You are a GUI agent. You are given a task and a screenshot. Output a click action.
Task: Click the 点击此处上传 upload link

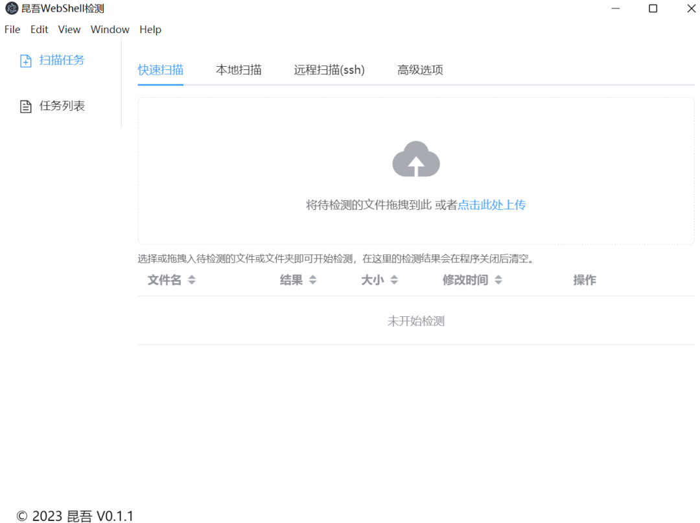coord(491,205)
